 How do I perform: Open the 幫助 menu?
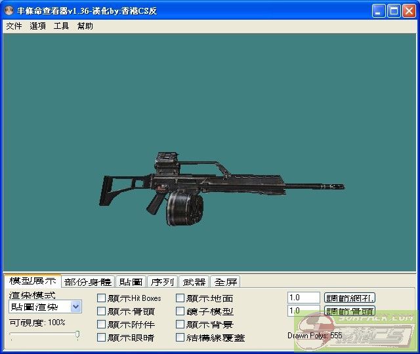click(85, 26)
